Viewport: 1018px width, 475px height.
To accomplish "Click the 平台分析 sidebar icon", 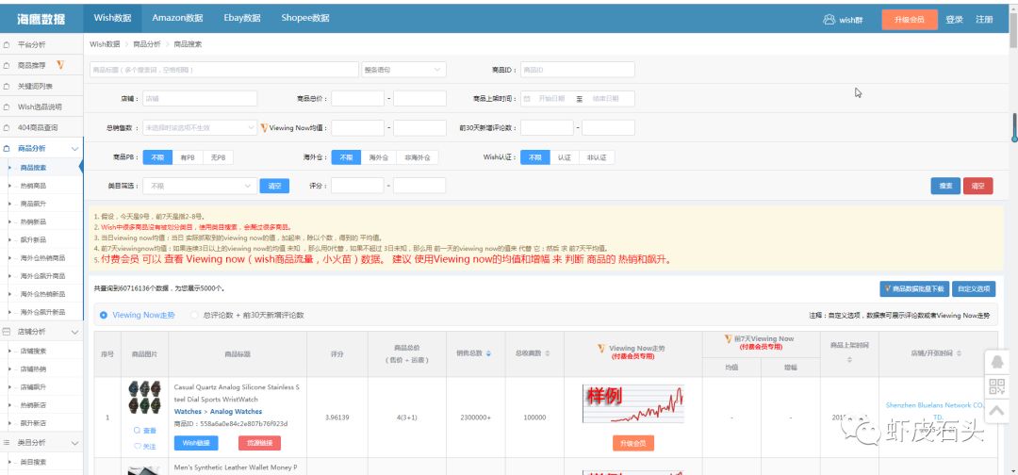I will coord(7,45).
